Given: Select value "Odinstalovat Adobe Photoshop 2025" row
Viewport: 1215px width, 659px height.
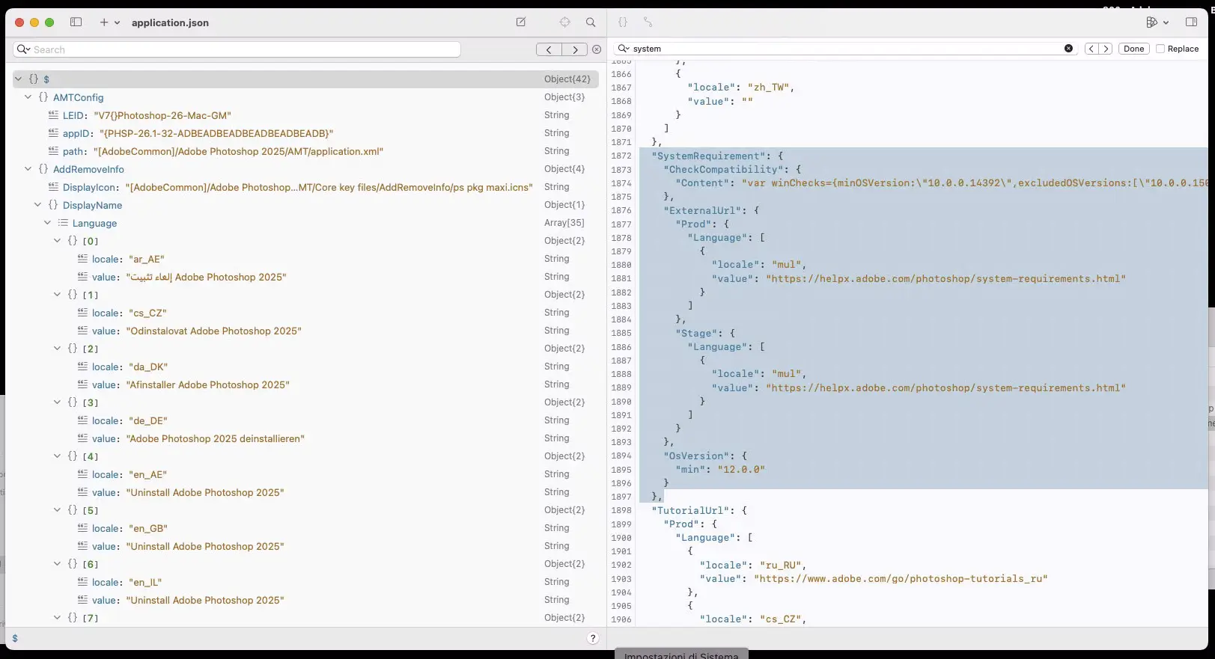Looking at the screenshot, I should click(305, 331).
